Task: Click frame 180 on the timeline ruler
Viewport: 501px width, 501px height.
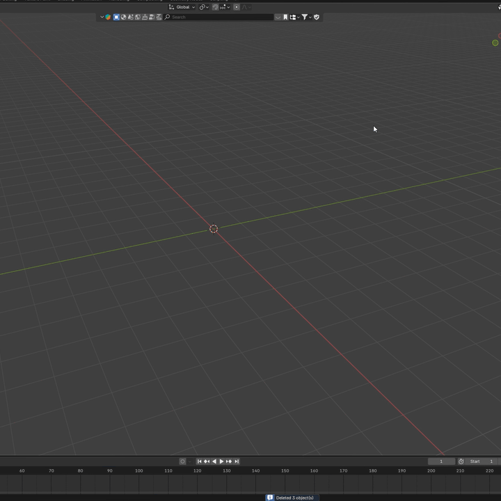Action: point(372,470)
